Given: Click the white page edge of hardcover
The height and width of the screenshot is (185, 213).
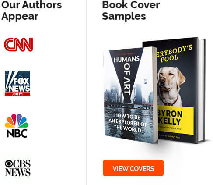Looking at the screenshot, I should (x=201, y=90).
